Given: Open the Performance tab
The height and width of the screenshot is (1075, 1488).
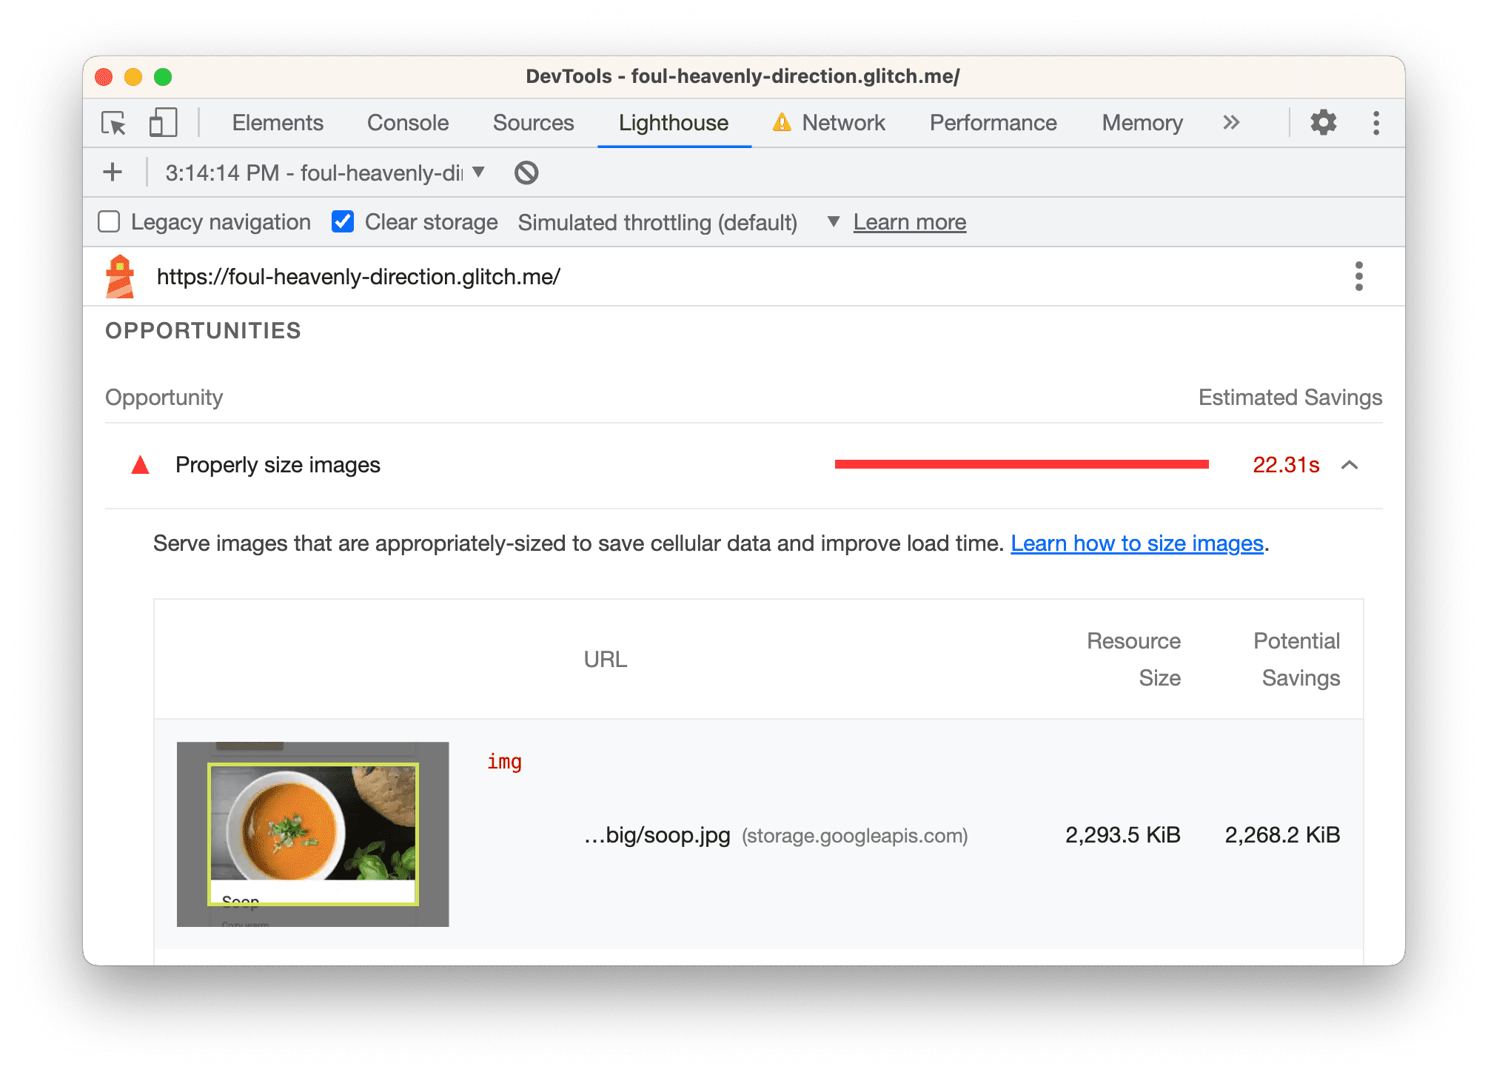Looking at the screenshot, I should click(993, 122).
